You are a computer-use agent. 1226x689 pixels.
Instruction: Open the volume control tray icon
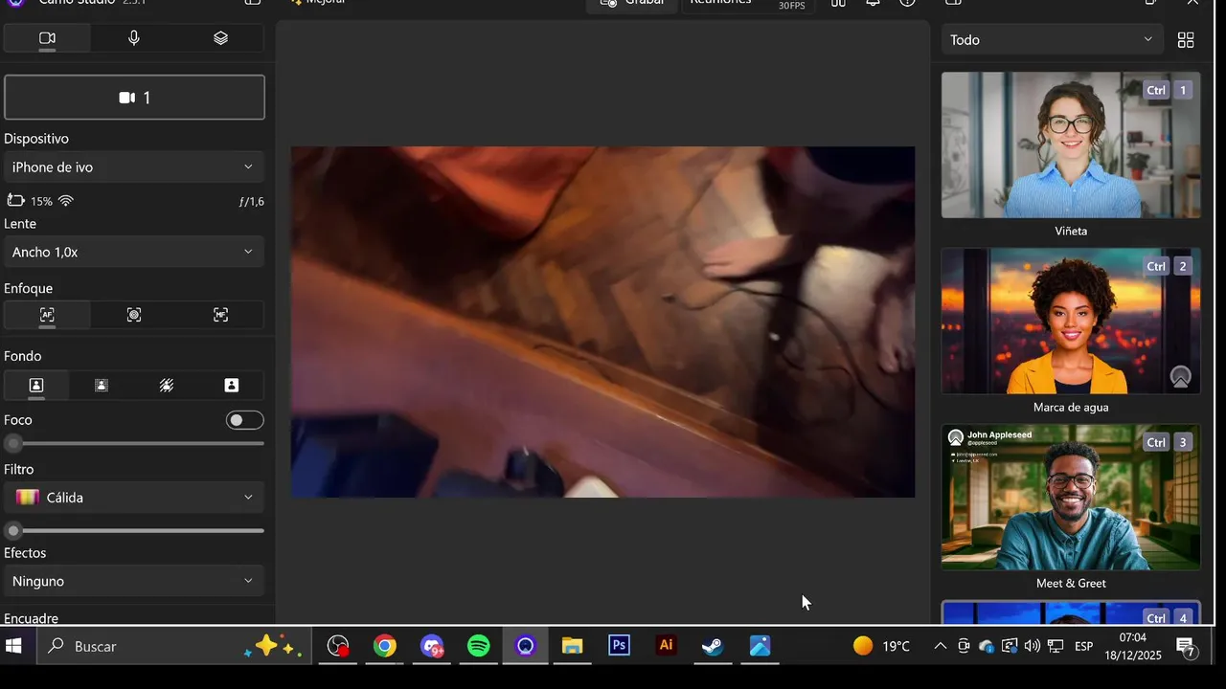[1032, 646]
